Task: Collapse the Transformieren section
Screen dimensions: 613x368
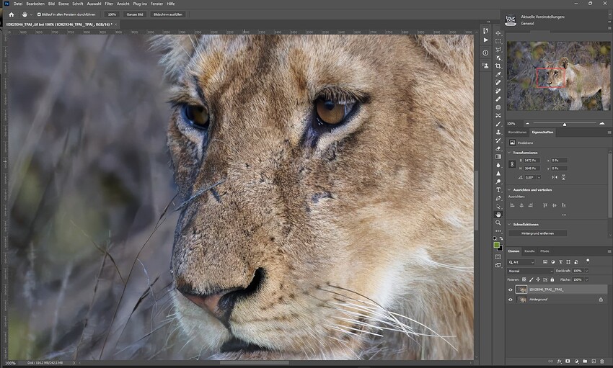Action: (x=509, y=153)
